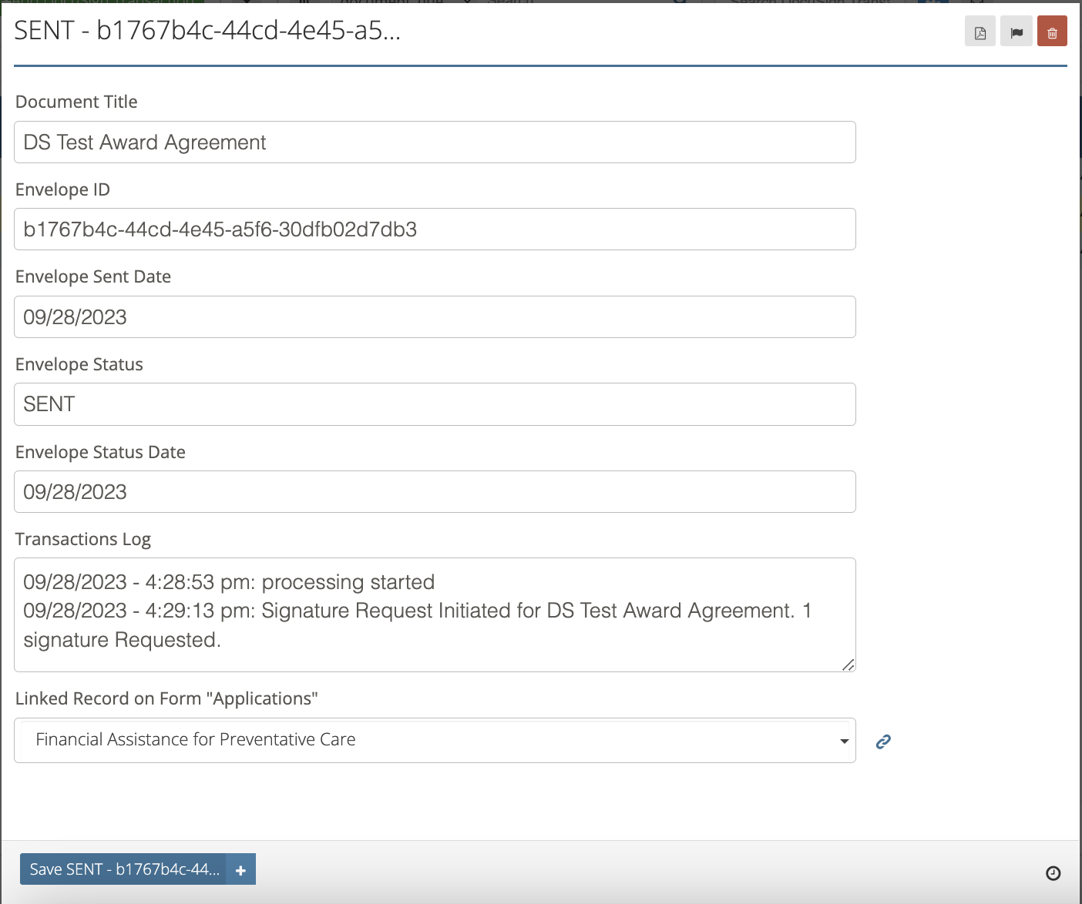
Task: Click the Envelope Sent Date field
Action: [x=435, y=316]
